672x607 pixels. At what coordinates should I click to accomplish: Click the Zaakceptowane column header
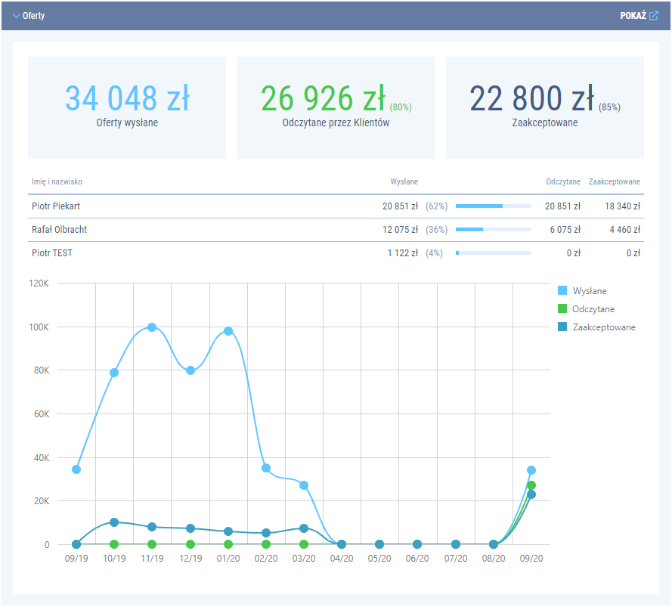tap(614, 182)
